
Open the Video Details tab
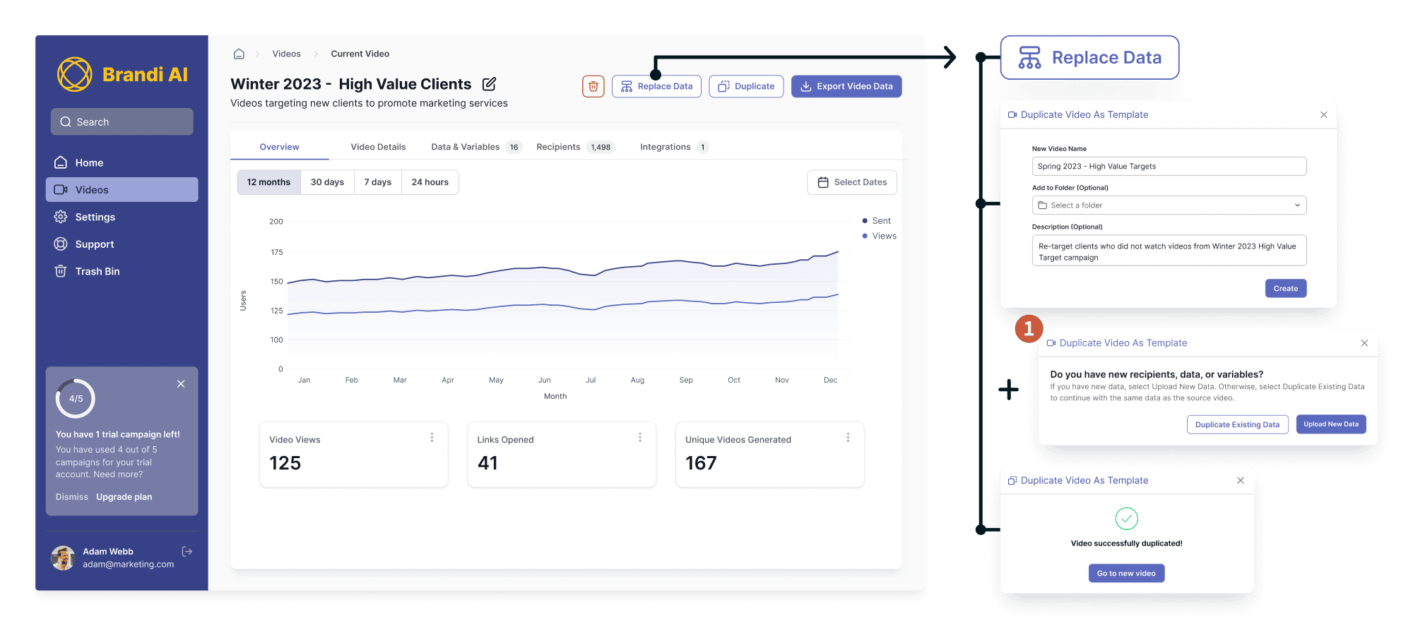click(378, 147)
